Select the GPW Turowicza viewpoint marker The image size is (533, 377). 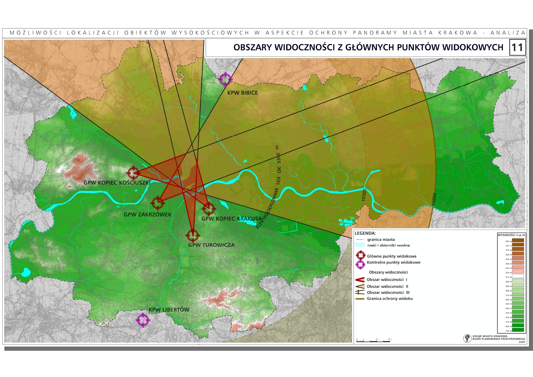pyautogui.click(x=192, y=236)
